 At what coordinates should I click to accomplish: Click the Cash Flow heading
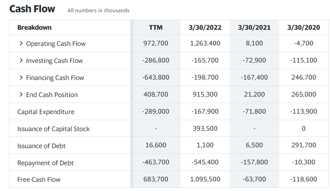tap(32, 9)
